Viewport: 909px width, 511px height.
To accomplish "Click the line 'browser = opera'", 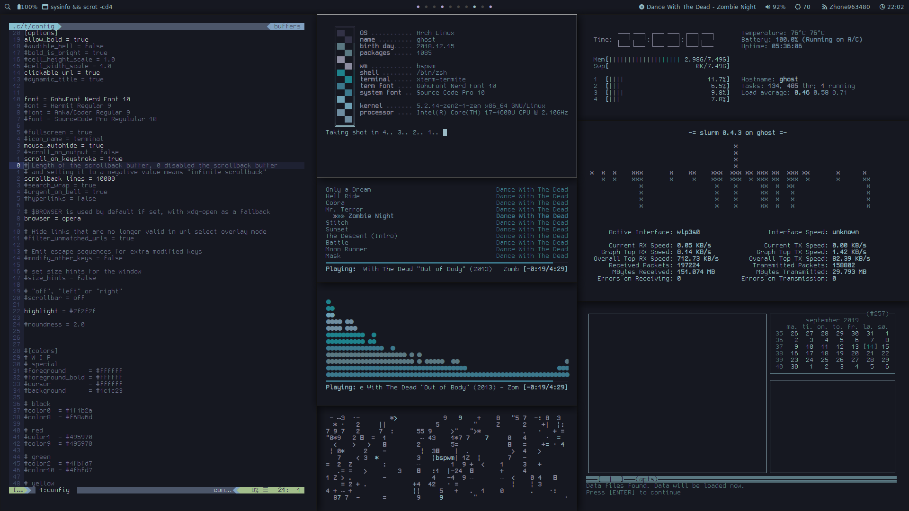I will [53, 219].
